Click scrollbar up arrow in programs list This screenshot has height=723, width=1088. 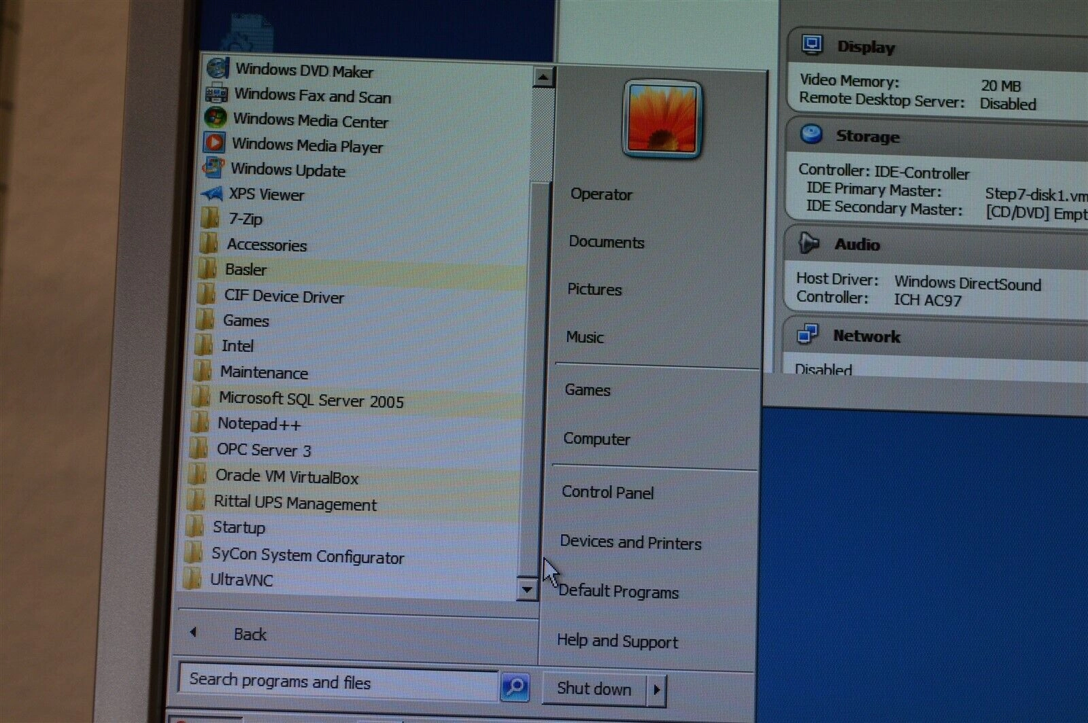[x=543, y=77]
